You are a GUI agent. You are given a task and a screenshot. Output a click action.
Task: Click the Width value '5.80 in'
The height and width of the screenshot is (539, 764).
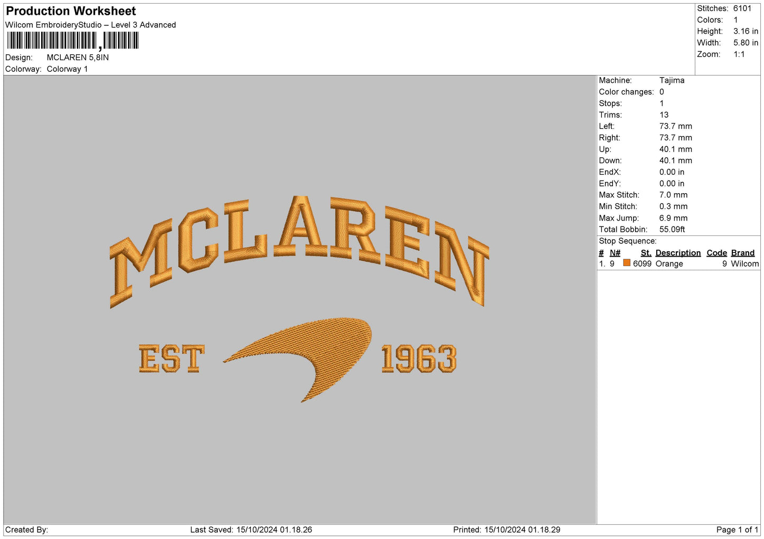[x=746, y=43]
